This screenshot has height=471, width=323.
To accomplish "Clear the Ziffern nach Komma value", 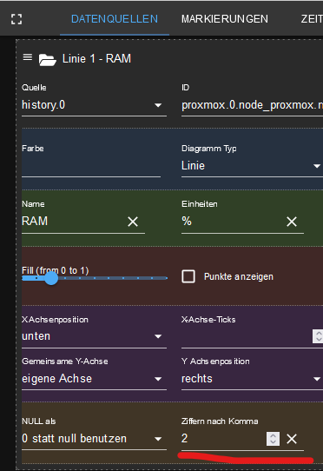I will (292, 439).
